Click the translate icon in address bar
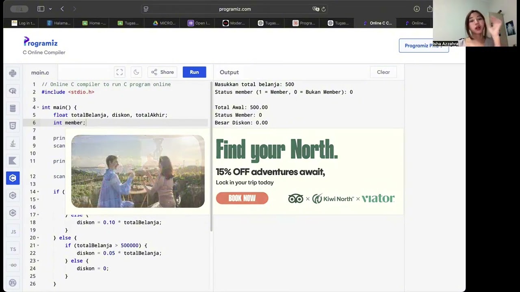The image size is (520, 292). [316, 9]
